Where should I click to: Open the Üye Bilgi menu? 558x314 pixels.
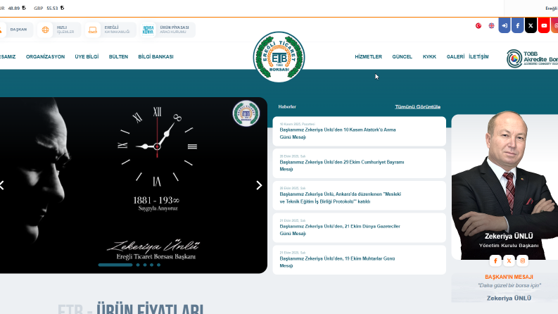pos(87,56)
